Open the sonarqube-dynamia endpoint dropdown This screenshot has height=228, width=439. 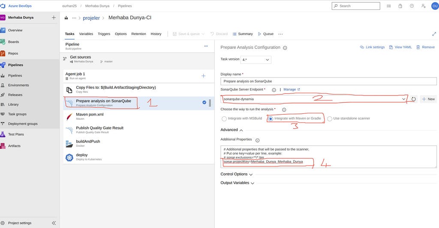click(x=314, y=99)
